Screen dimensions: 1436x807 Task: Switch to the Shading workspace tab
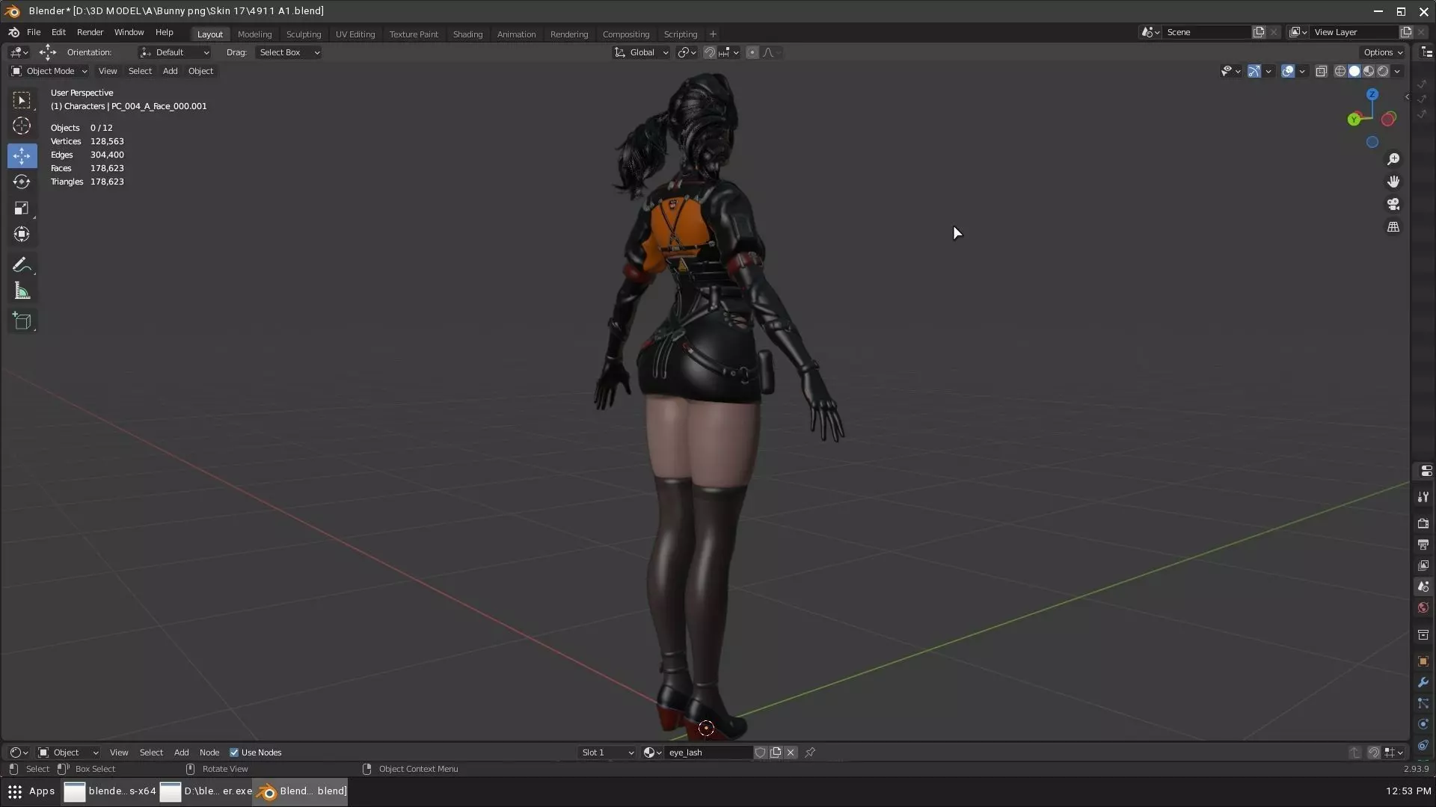(467, 34)
